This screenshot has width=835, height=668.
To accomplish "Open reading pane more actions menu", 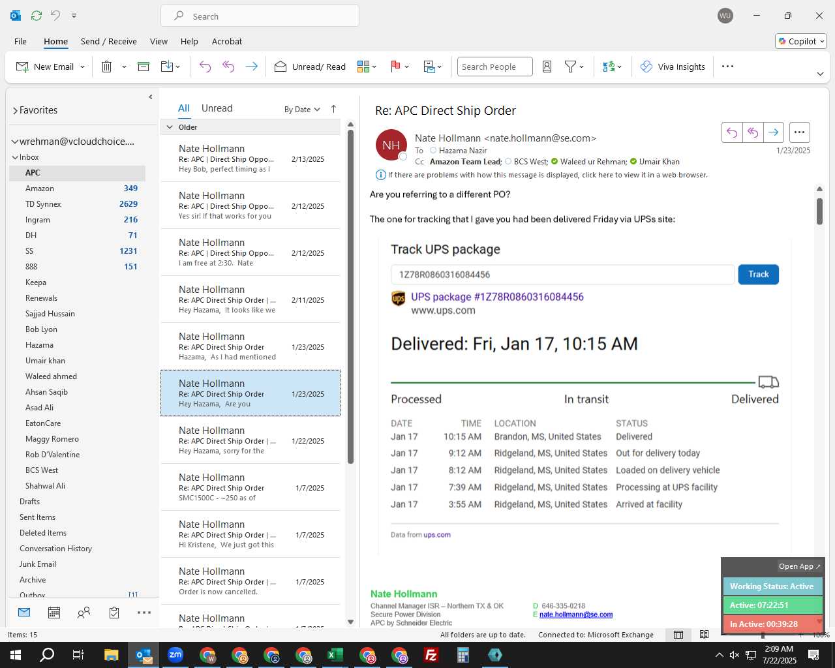I will (799, 132).
